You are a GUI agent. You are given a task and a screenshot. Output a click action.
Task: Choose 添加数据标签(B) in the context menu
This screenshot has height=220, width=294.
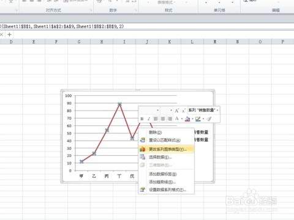[x=166, y=174]
